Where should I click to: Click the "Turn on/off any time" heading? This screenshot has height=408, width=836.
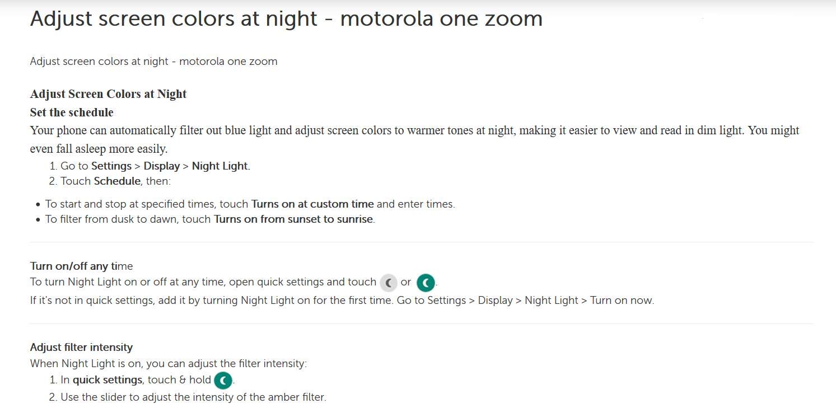coord(81,266)
